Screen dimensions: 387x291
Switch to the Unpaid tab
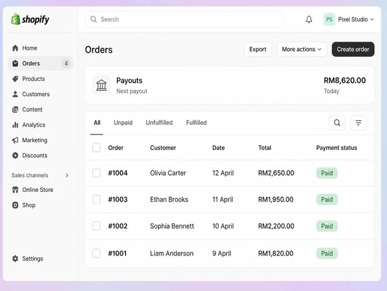pyautogui.click(x=123, y=123)
